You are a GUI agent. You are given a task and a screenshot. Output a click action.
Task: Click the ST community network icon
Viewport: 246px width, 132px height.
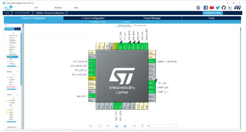(x=230, y=8)
